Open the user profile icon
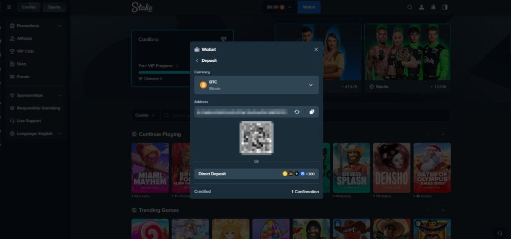Image resolution: width=511 pixels, height=239 pixels. [421, 7]
